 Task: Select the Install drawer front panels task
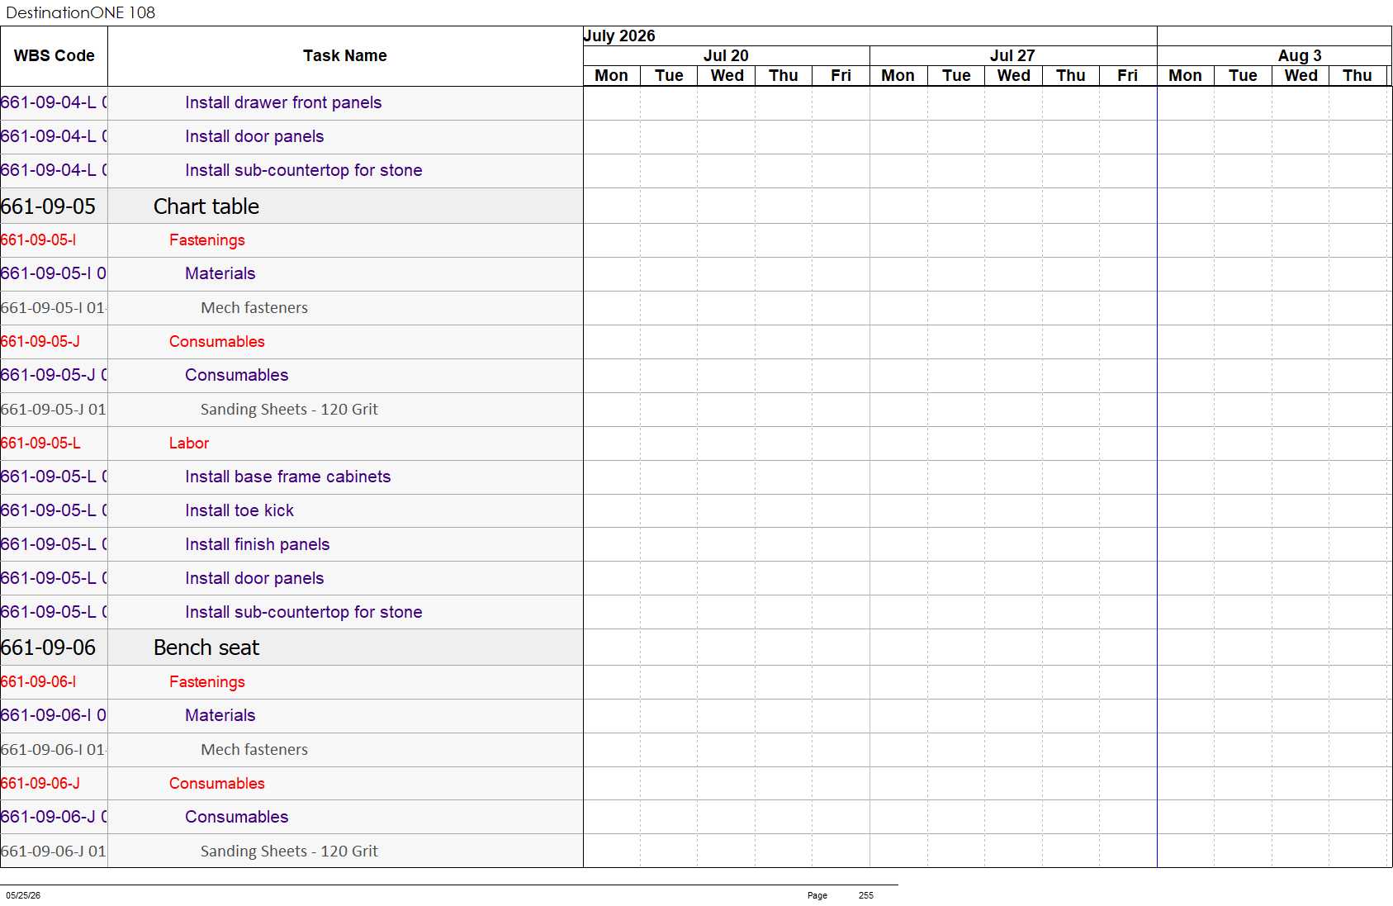point(283,102)
